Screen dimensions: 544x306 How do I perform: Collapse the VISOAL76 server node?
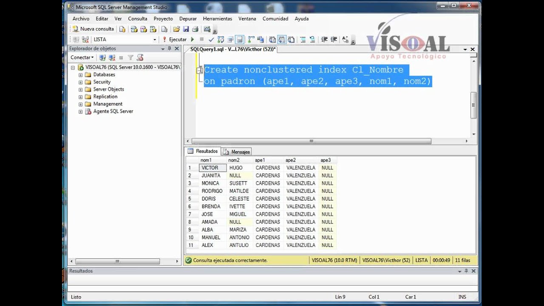point(73,67)
